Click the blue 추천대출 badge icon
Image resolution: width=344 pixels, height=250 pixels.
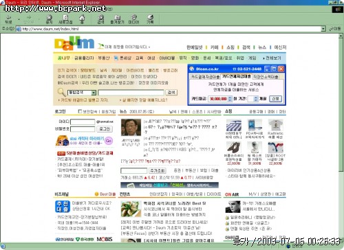[x=63, y=207]
